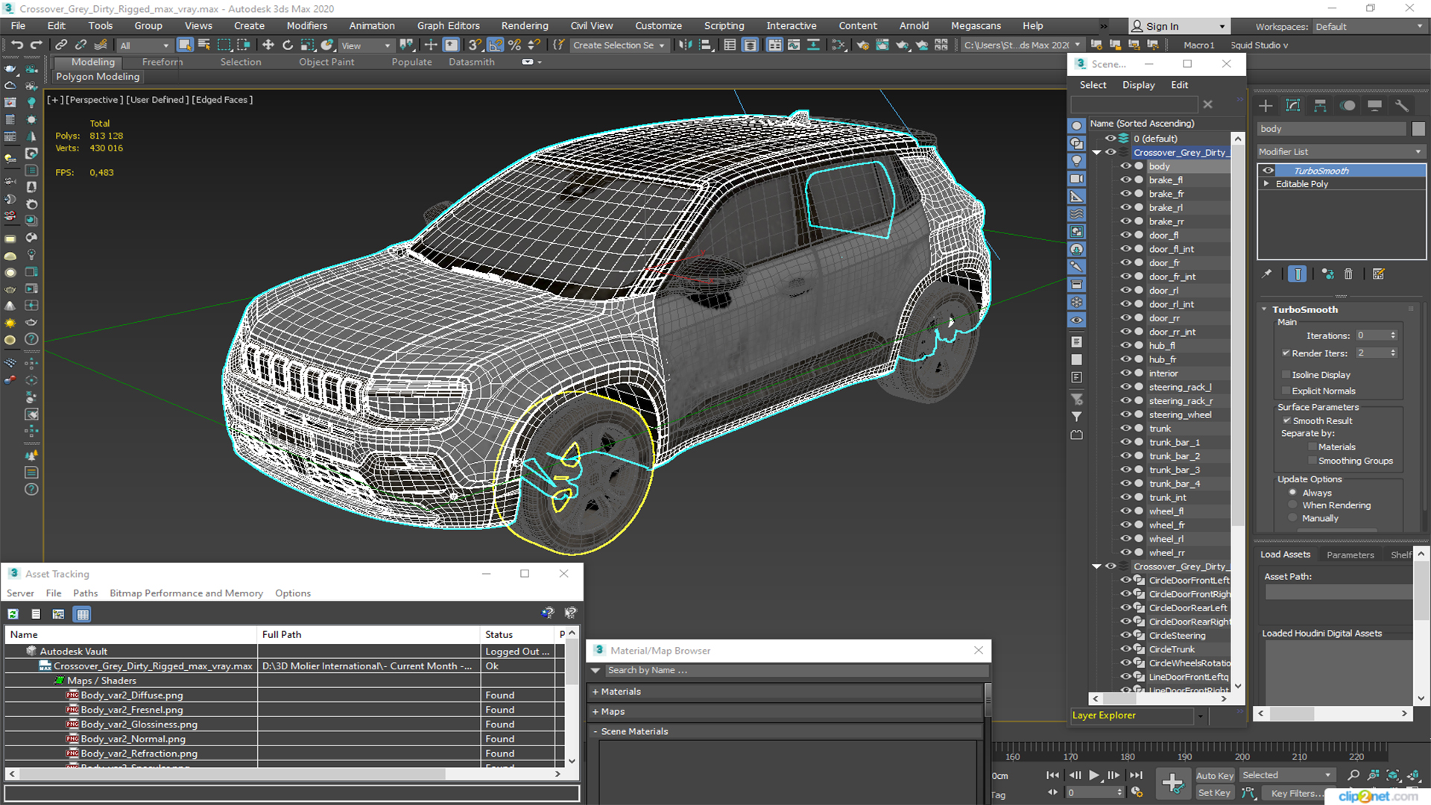Expand Editable Poly in modifier stack
This screenshot has width=1431, height=805.
pyautogui.click(x=1266, y=183)
